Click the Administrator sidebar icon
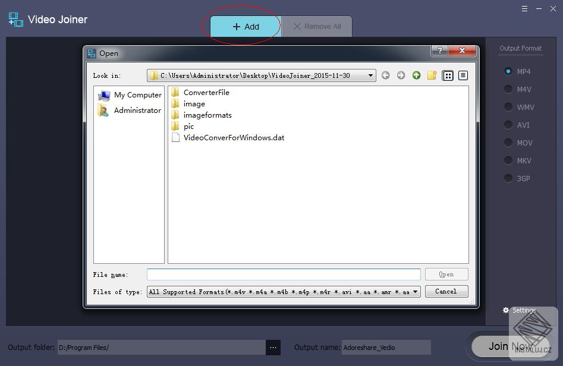The width and height of the screenshot is (563, 366). tap(103, 110)
